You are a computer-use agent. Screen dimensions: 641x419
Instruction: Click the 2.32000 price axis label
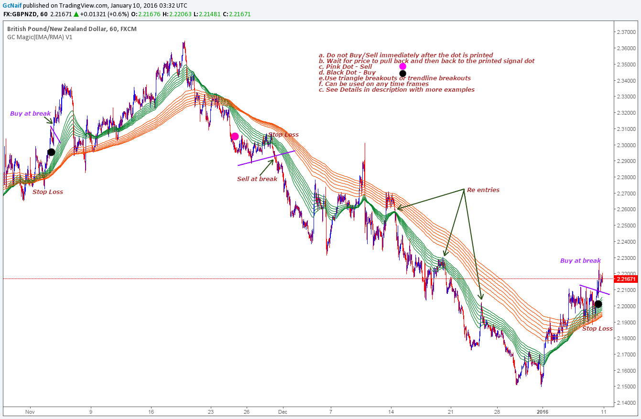click(x=625, y=113)
